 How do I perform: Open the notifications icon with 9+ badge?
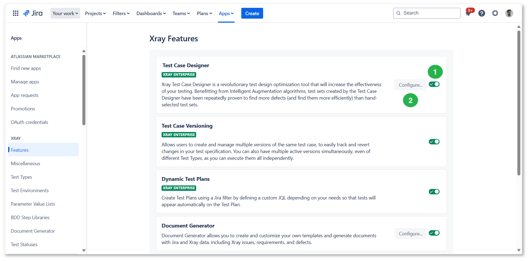469,13
